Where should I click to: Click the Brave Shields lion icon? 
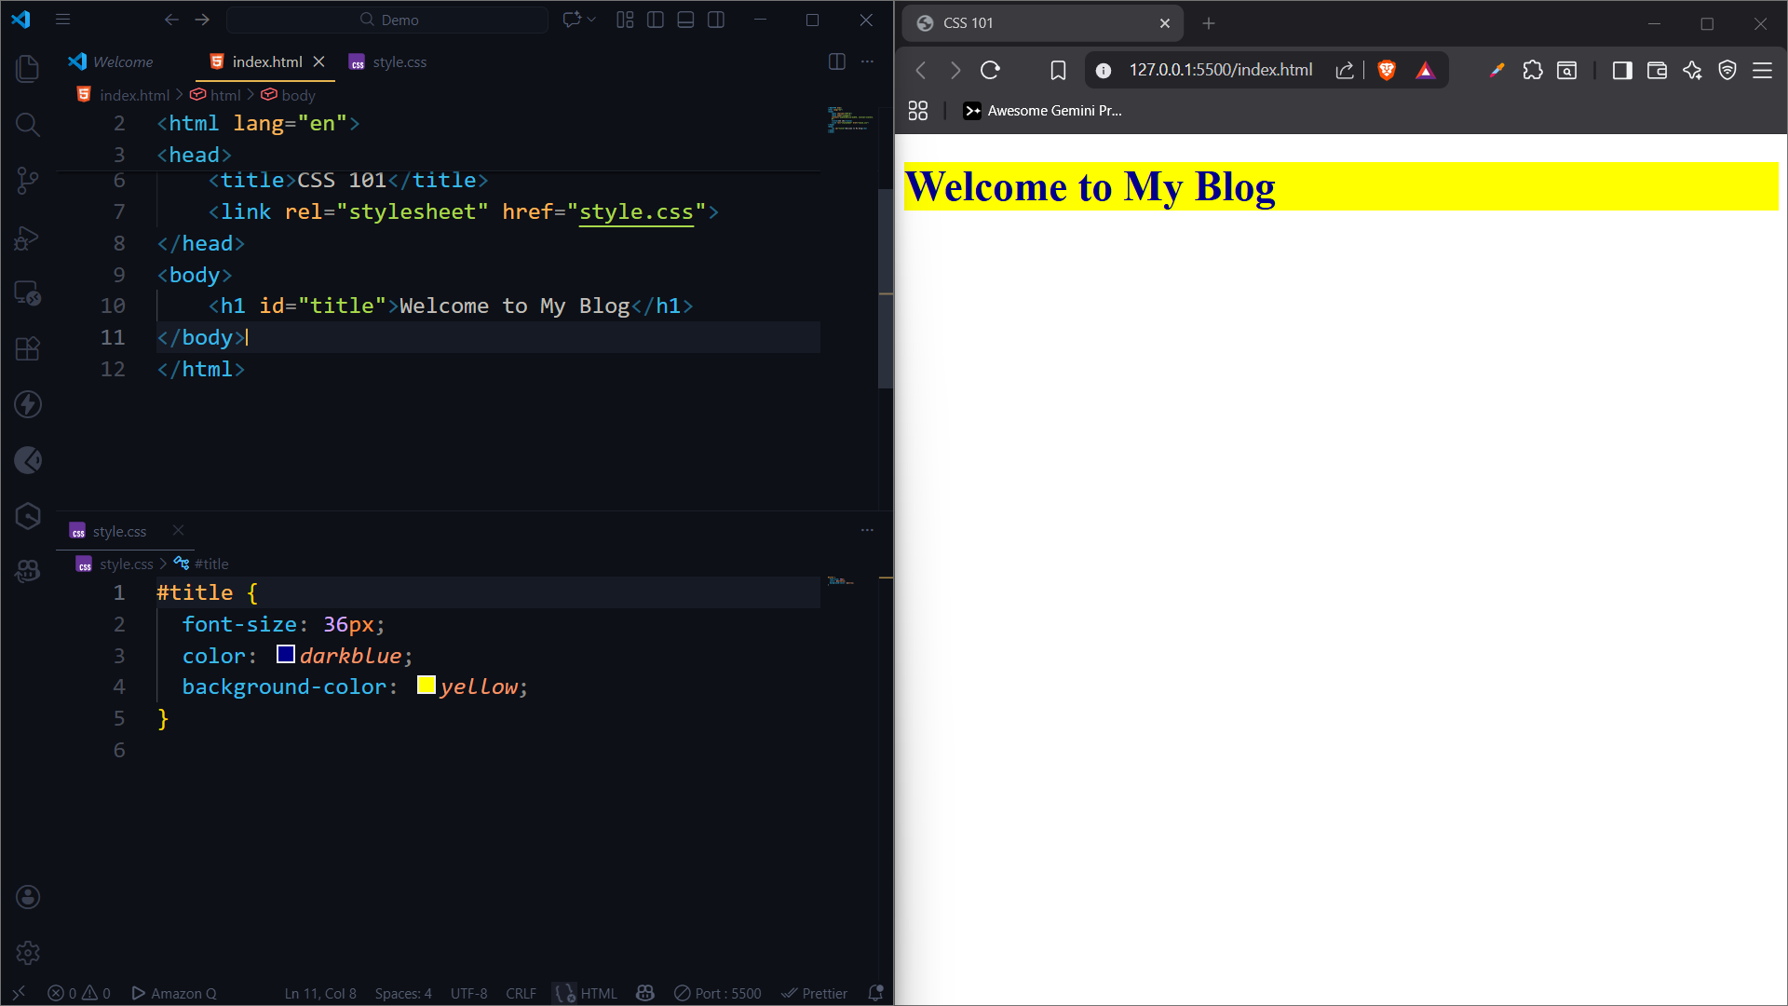click(1387, 70)
